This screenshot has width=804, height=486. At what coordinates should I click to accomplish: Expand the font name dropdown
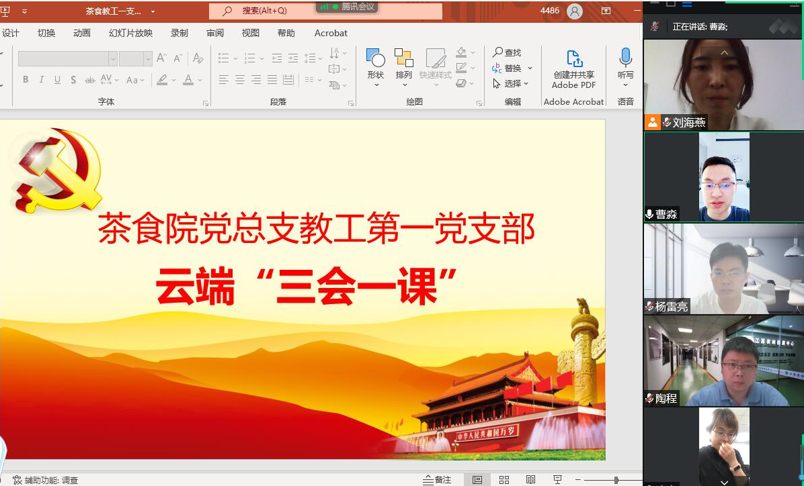point(112,59)
